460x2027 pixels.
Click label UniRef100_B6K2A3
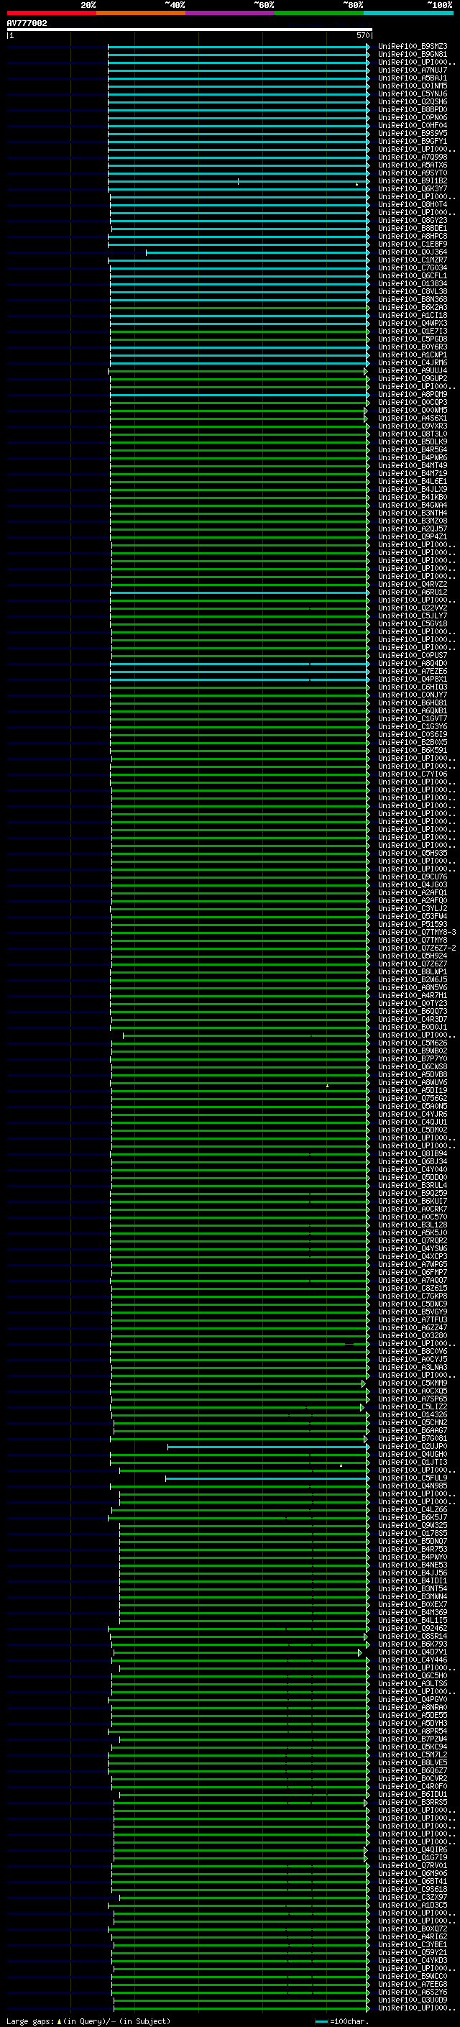click(412, 308)
